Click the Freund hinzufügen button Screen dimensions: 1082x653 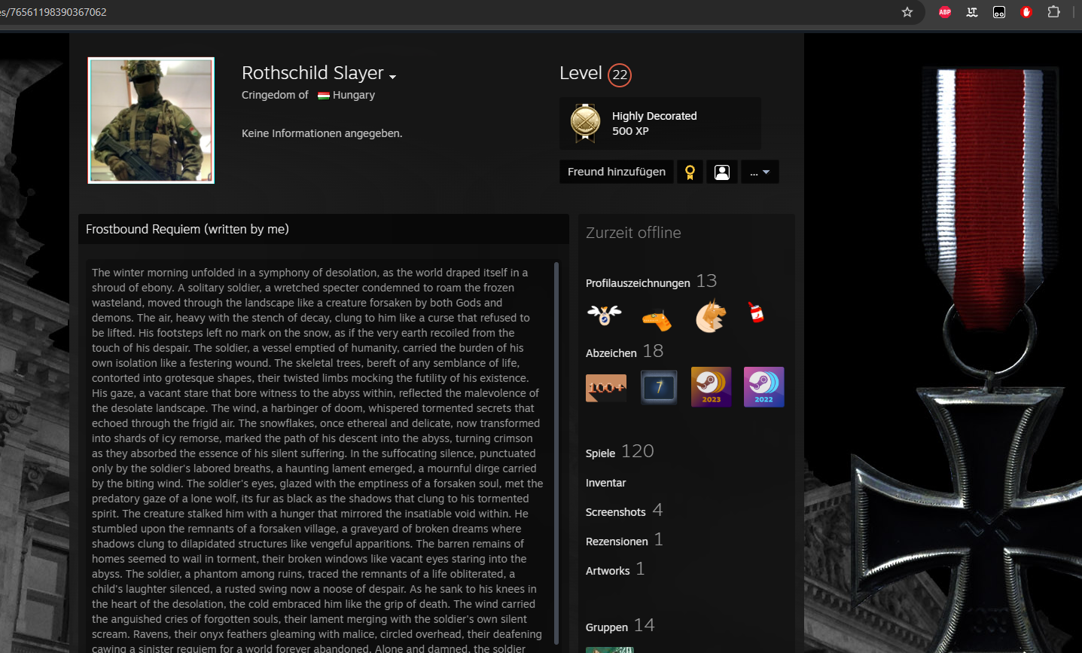[616, 172]
